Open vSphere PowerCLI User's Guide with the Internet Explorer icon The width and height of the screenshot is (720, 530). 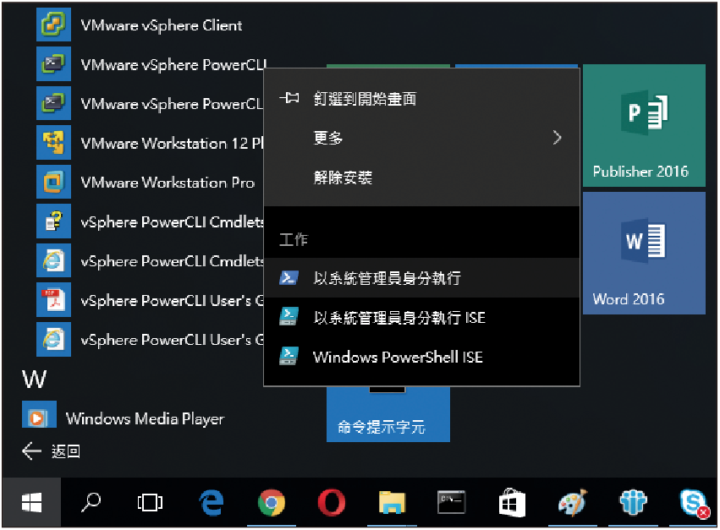tap(150, 340)
